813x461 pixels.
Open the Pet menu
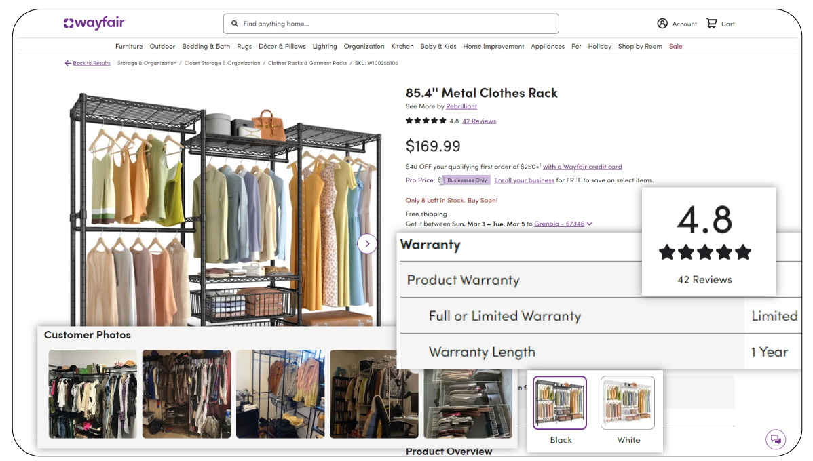(x=576, y=47)
